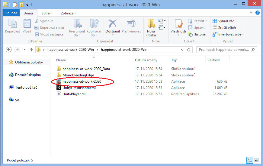Screen dimensions: 263x166
Task: Switch to large icons view
Action: pyautogui.click(x=256, y=160)
